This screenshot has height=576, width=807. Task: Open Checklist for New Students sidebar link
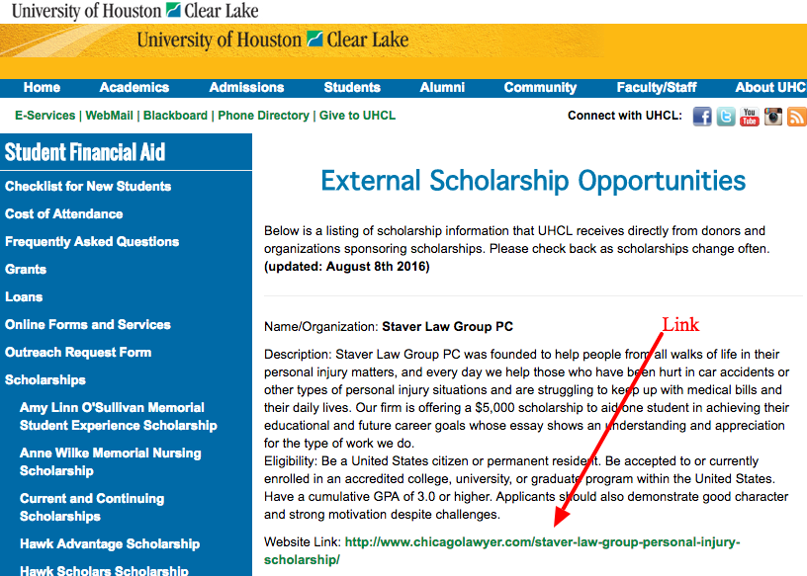[88, 186]
